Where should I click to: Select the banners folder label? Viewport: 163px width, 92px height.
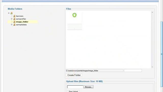[x=20, y=16]
